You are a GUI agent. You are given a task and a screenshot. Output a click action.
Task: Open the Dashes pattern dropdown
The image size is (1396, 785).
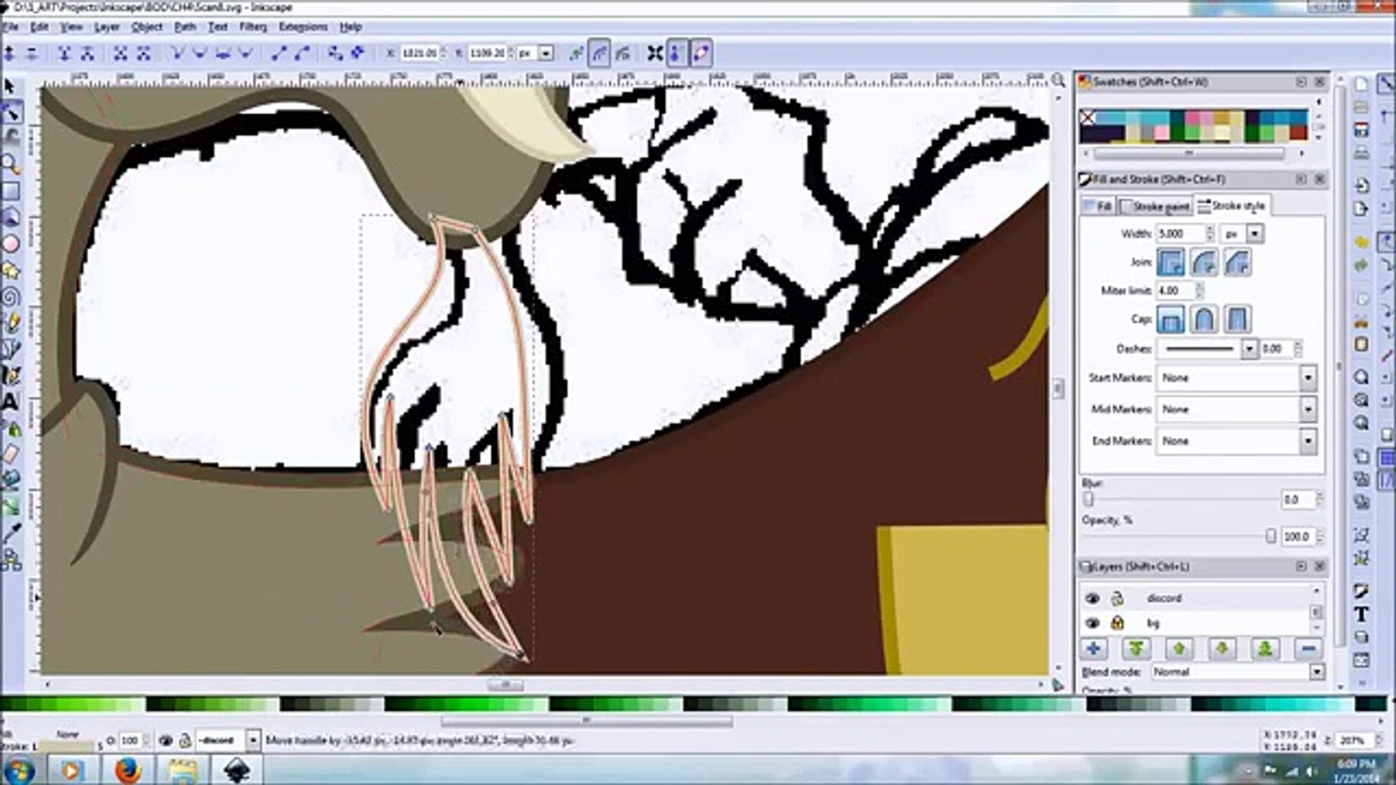coord(1249,349)
